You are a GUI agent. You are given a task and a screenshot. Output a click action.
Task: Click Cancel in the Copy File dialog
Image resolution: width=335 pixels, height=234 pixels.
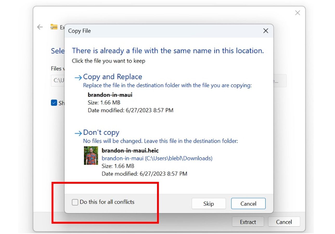(248, 204)
